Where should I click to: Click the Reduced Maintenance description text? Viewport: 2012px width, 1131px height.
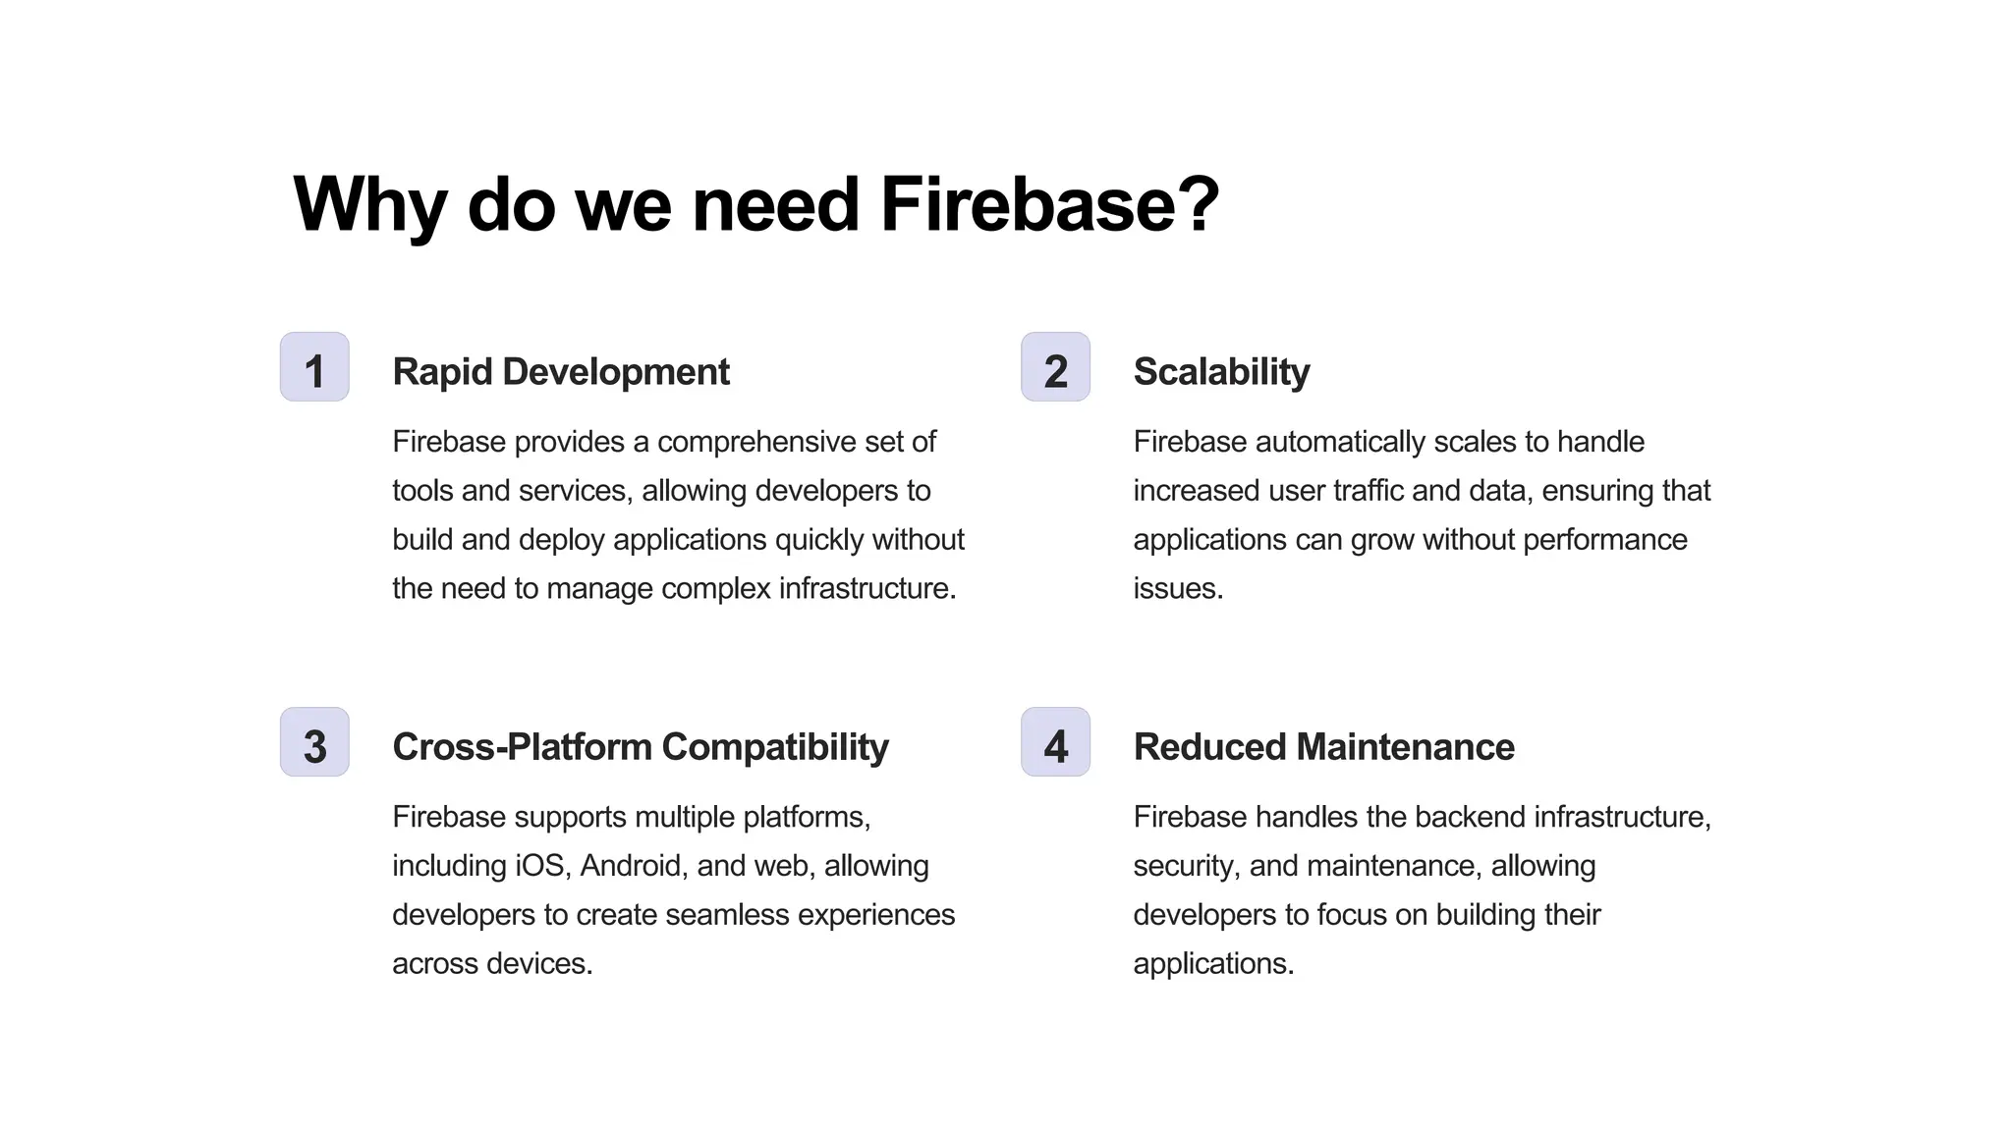[x=1421, y=889]
